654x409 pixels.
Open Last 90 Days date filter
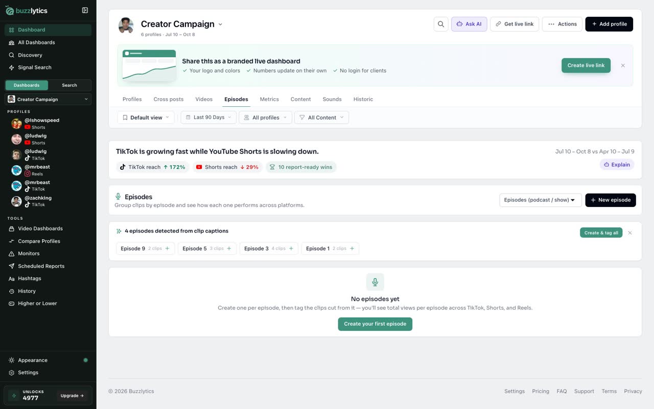click(208, 118)
